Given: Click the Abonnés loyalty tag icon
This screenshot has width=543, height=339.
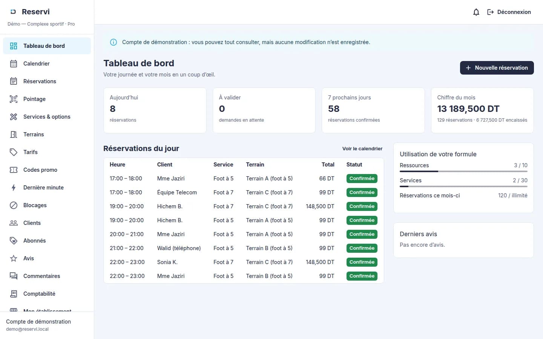Looking at the screenshot, I should point(14,241).
